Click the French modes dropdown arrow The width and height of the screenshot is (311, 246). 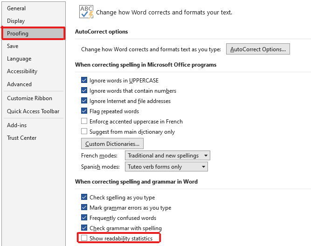[x=206, y=156]
